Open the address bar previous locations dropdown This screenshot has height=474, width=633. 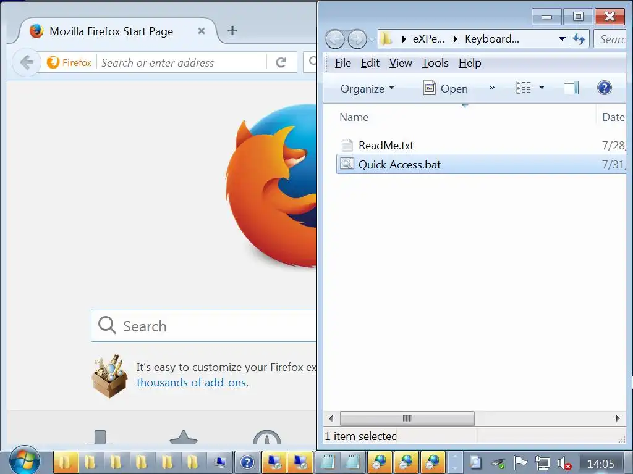point(562,39)
